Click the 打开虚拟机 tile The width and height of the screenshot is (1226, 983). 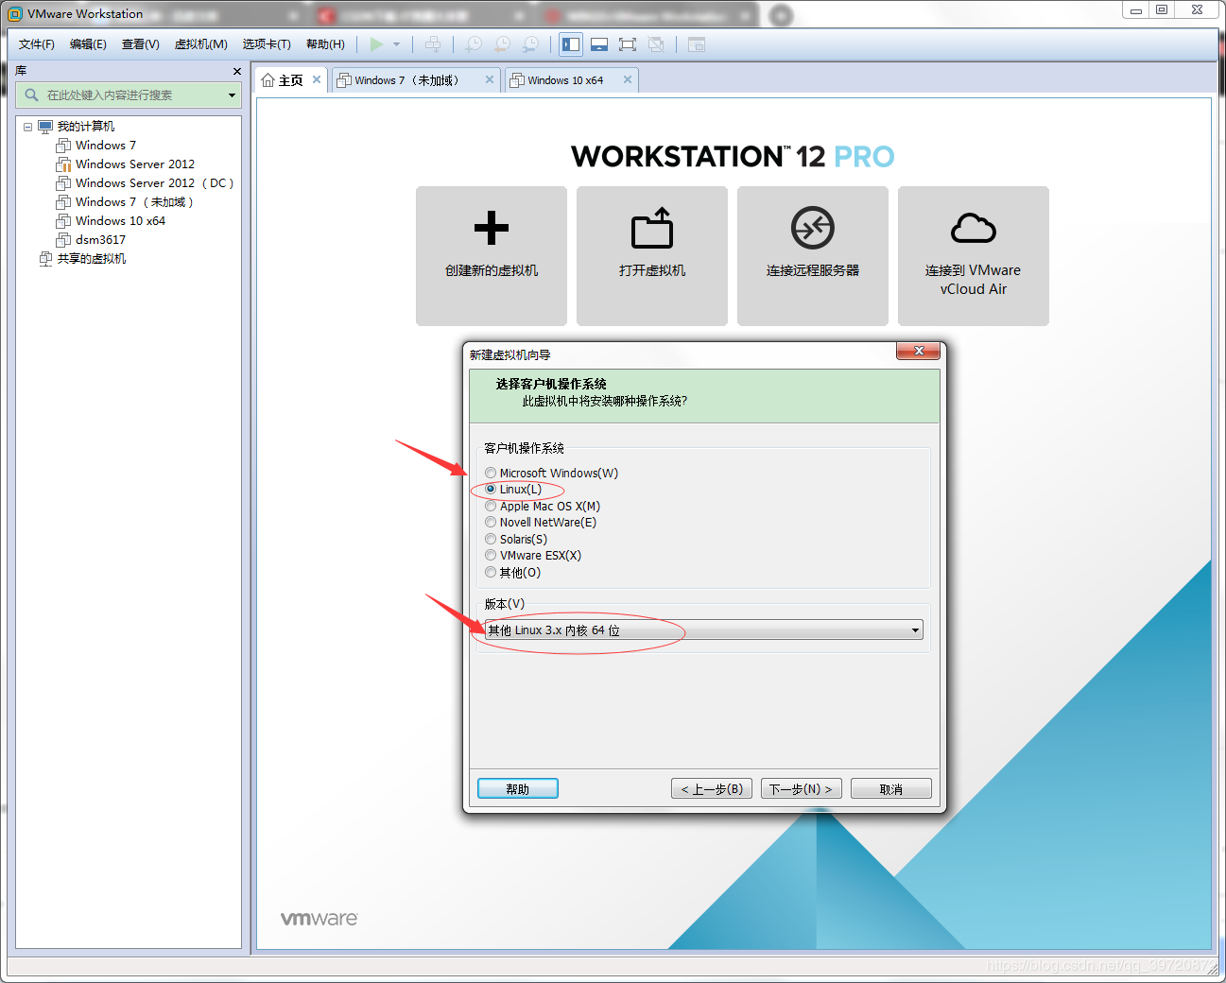click(x=652, y=256)
